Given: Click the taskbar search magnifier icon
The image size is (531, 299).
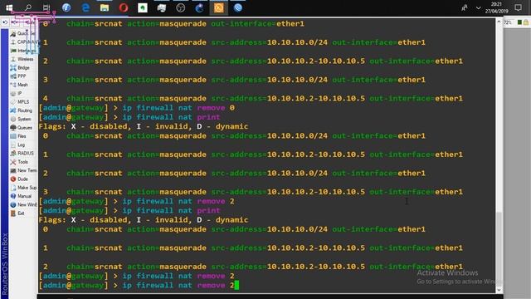Looking at the screenshot, I should 28,7.
